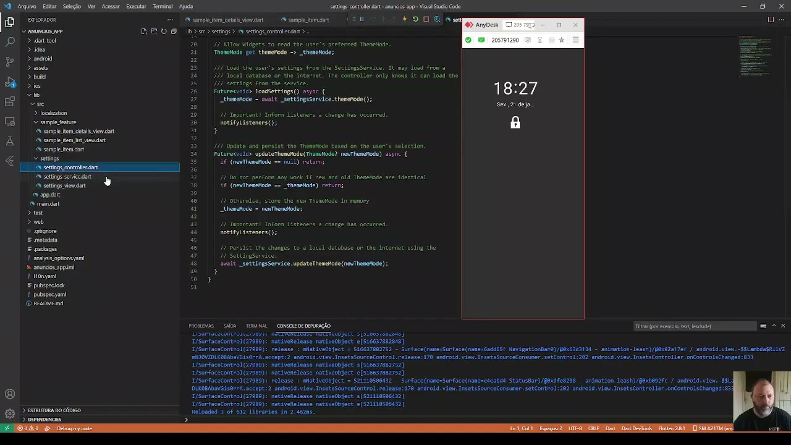This screenshot has width=791, height=445.
Task: Open the Explorer view in activity bar
Action: tap(10, 22)
